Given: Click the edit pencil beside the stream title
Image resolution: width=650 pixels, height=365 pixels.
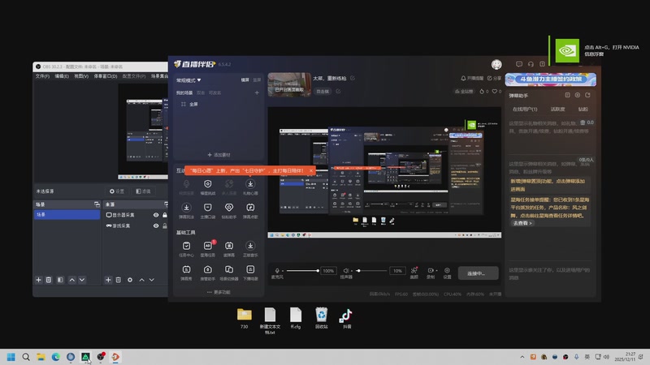Looking at the screenshot, I should [353, 78].
